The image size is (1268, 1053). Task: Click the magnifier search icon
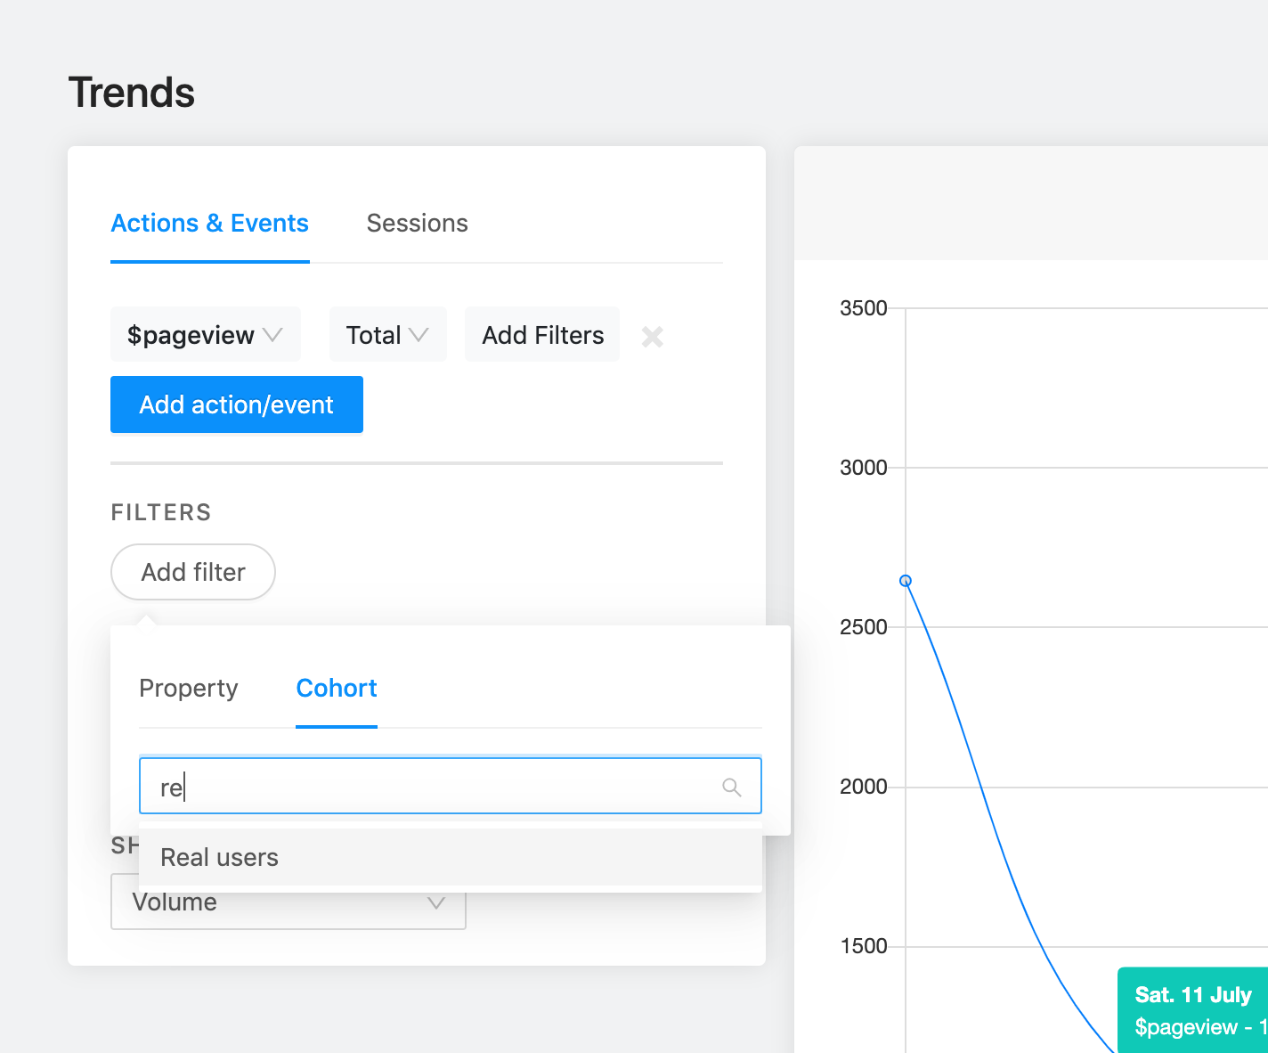point(732,787)
